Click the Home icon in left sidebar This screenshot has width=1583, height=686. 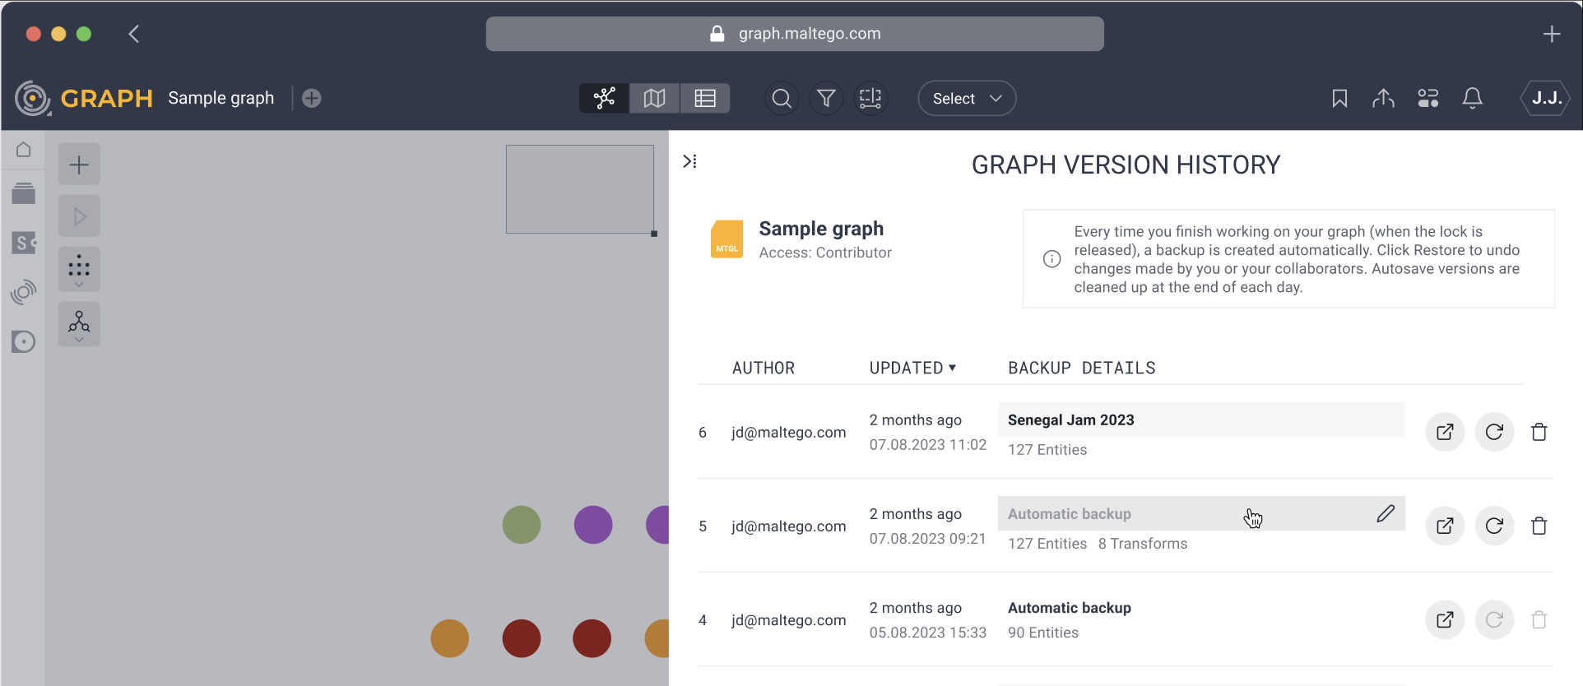(24, 150)
